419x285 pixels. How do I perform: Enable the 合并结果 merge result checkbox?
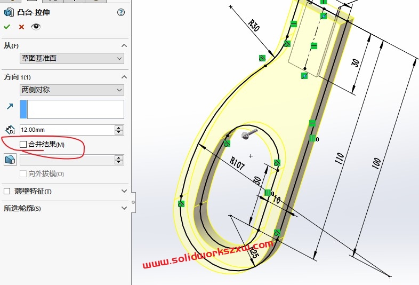click(x=23, y=144)
